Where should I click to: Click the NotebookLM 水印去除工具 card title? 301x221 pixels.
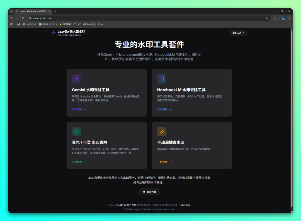181,90
